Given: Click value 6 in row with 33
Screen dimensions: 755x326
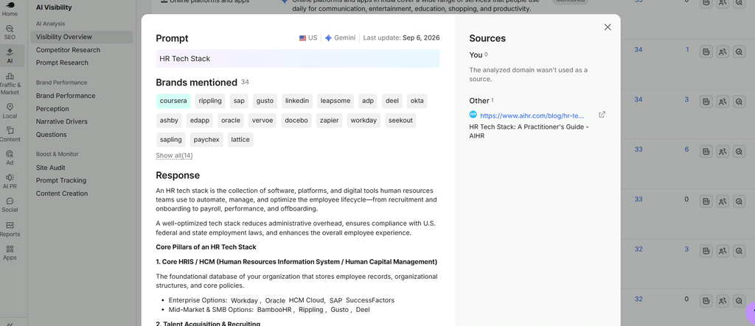Looking at the screenshot, I should coord(686,149).
